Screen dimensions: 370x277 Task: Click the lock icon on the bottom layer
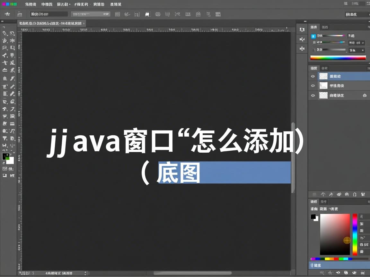pyautogui.click(x=365, y=95)
